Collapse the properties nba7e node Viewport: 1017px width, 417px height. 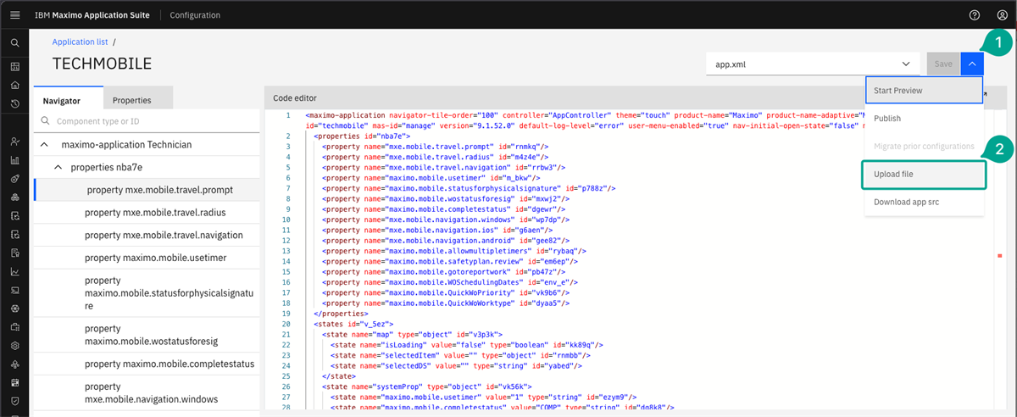pyautogui.click(x=58, y=168)
